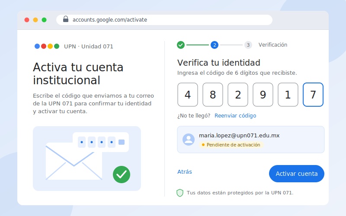
Task: Click the yellow minimize window dot
Action: (35, 20)
